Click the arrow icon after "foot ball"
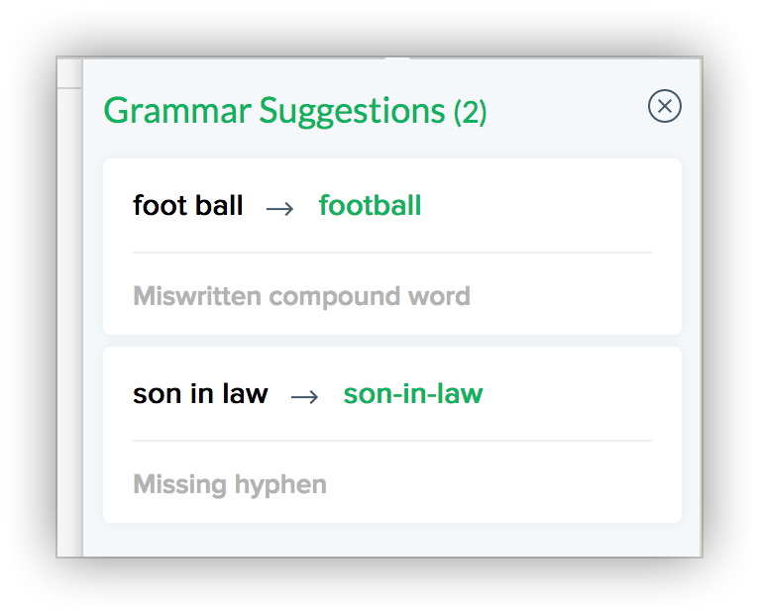 (280, 208)
